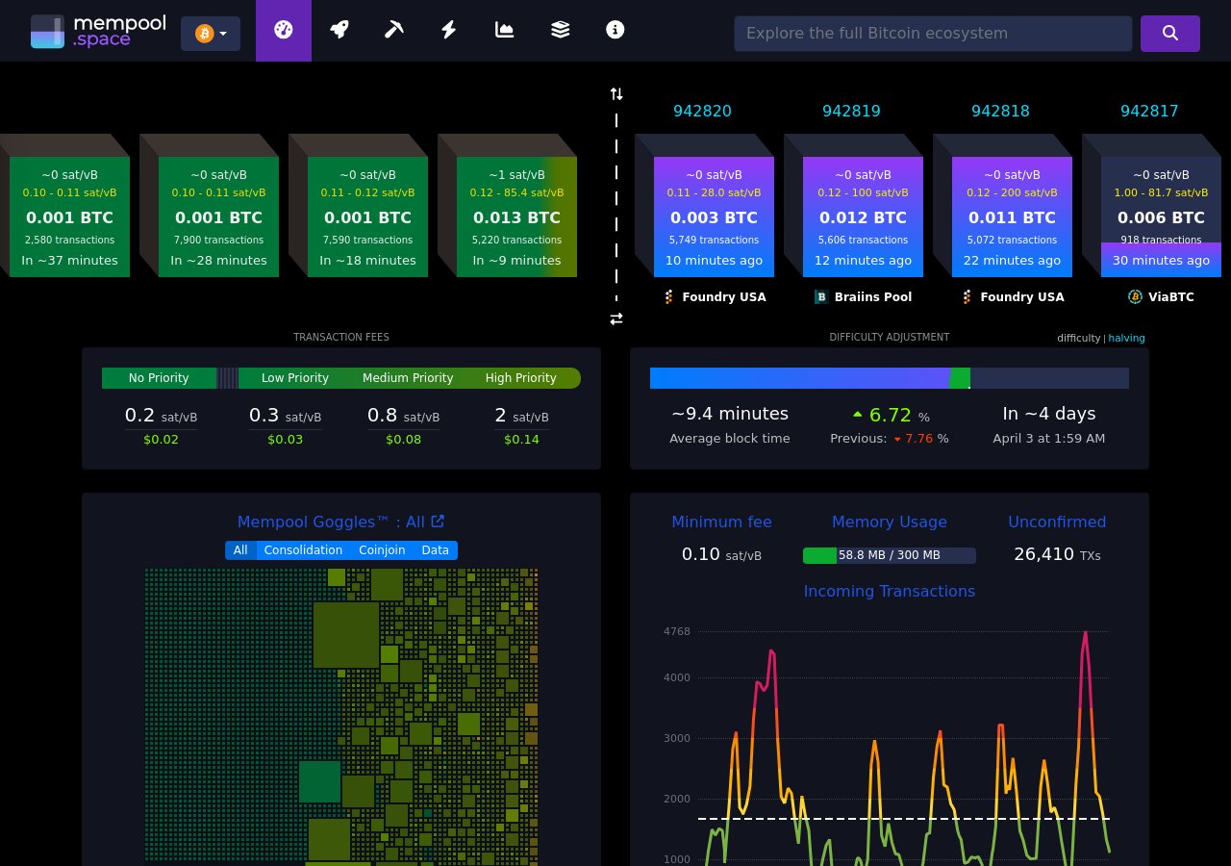This screenshot has height=866, width=1231.
Task: Toggle horizontal block direction with the swap arrows
Action: tap(615, 318)
